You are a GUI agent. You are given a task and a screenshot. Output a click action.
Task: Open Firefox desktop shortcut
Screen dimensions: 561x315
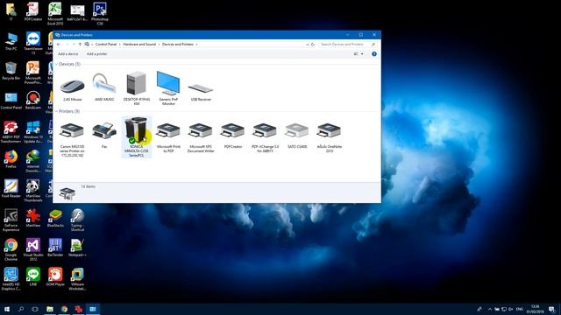tap(11, 159)
